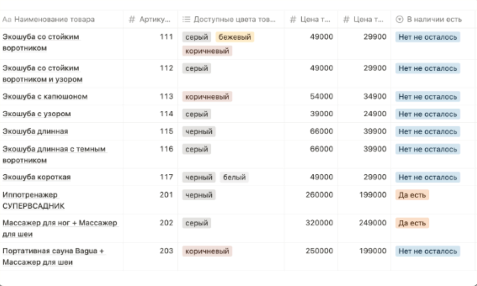Open the "Экошуба с капюшоном" item
477x286 pixels.
[45, 97]
